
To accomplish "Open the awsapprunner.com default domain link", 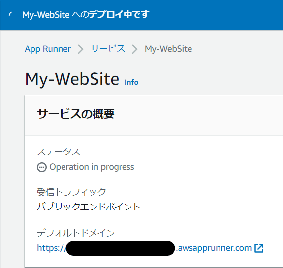I will [144, 248].
